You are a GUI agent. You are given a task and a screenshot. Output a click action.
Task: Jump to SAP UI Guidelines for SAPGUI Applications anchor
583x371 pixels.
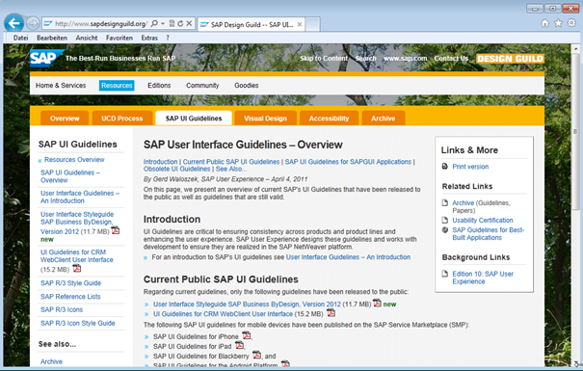click(x=348, y=162)
